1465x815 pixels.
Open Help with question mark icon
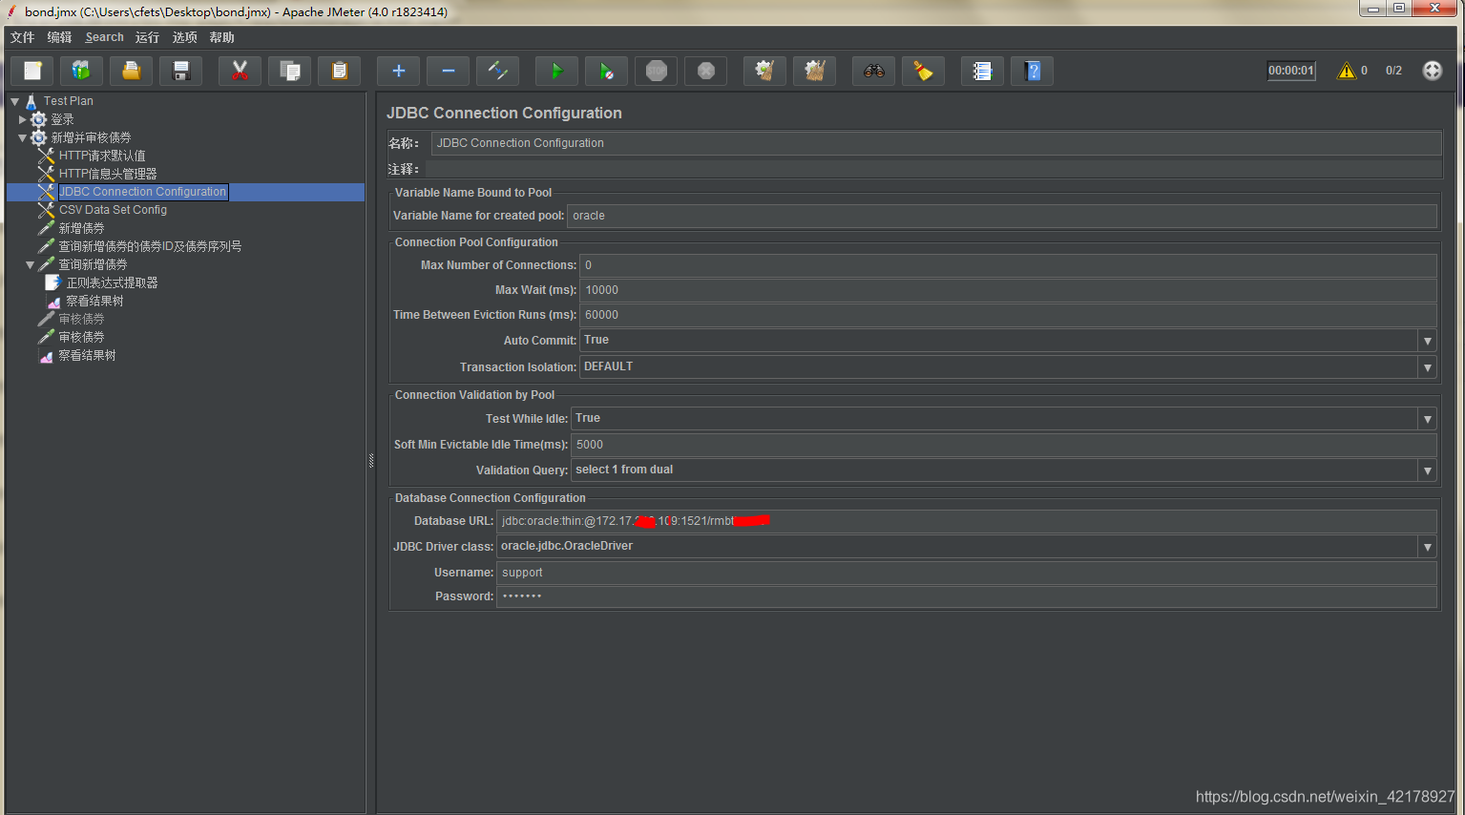pos(1033,71)
